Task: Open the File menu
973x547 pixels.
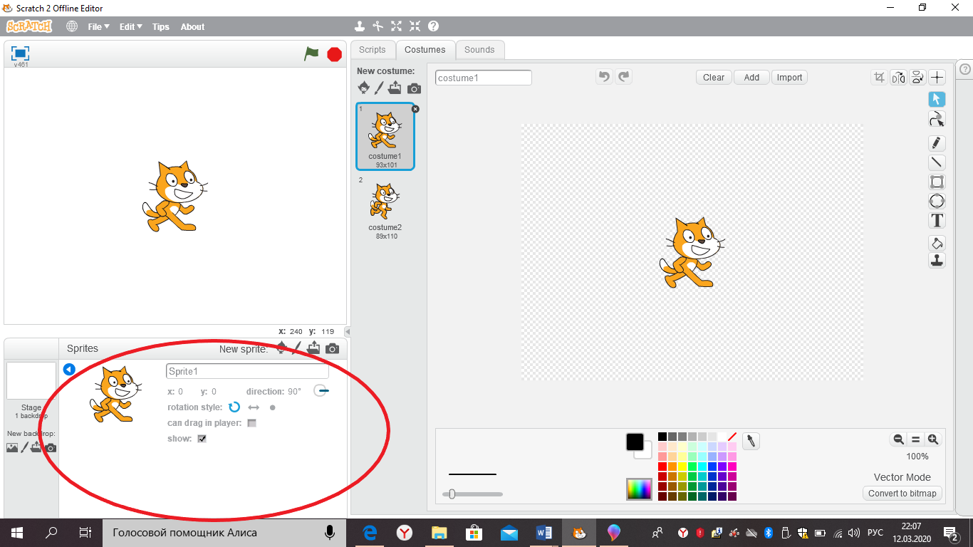Action: point(98,26)
